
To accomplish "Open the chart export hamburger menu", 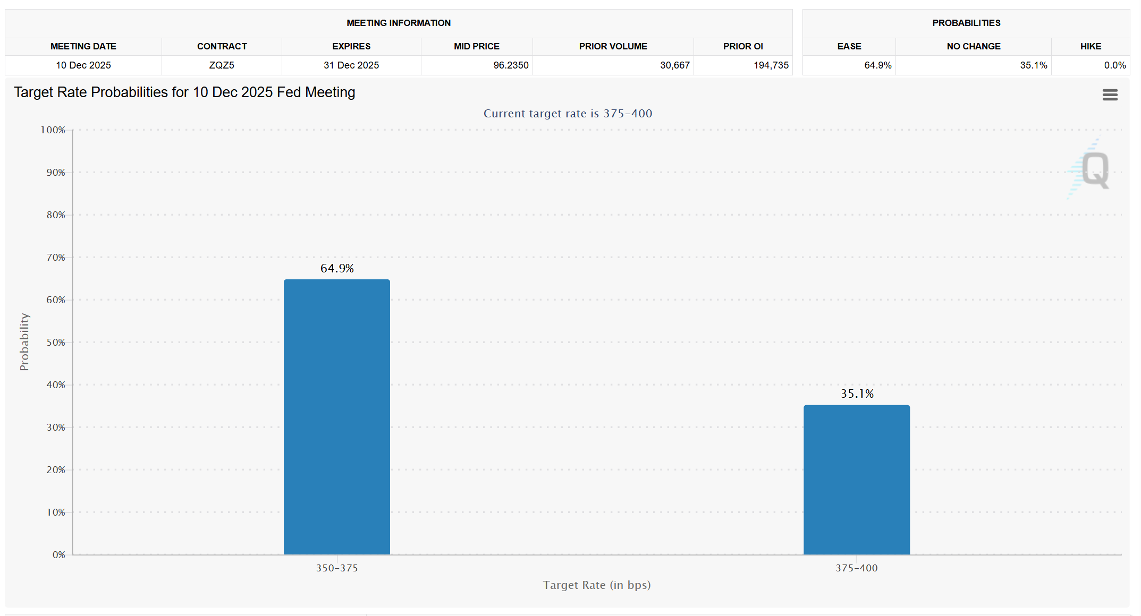I will 1110,95.
